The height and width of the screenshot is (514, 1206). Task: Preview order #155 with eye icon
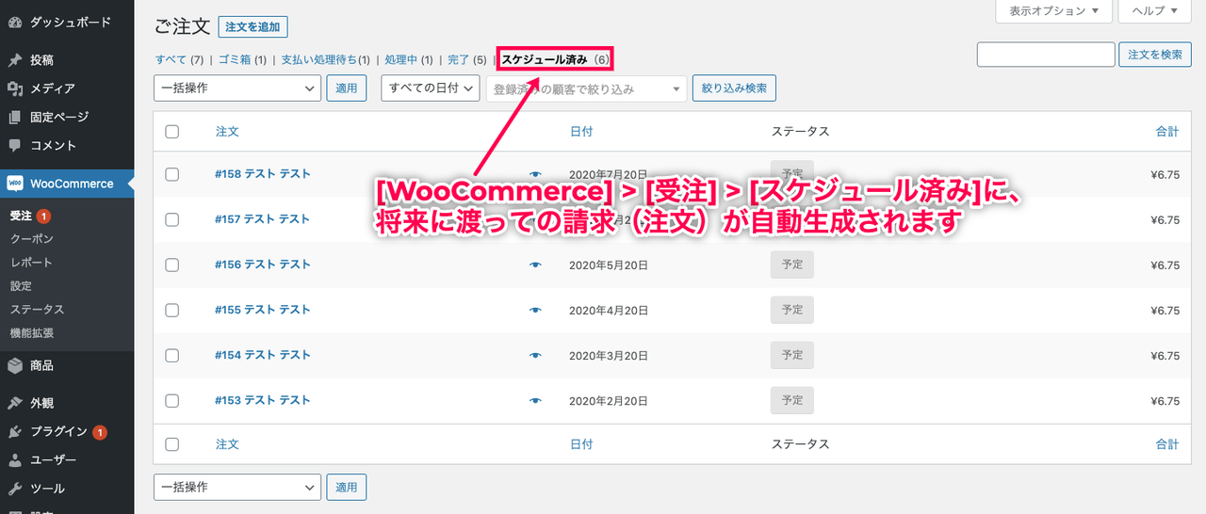(x=536, y=311)
